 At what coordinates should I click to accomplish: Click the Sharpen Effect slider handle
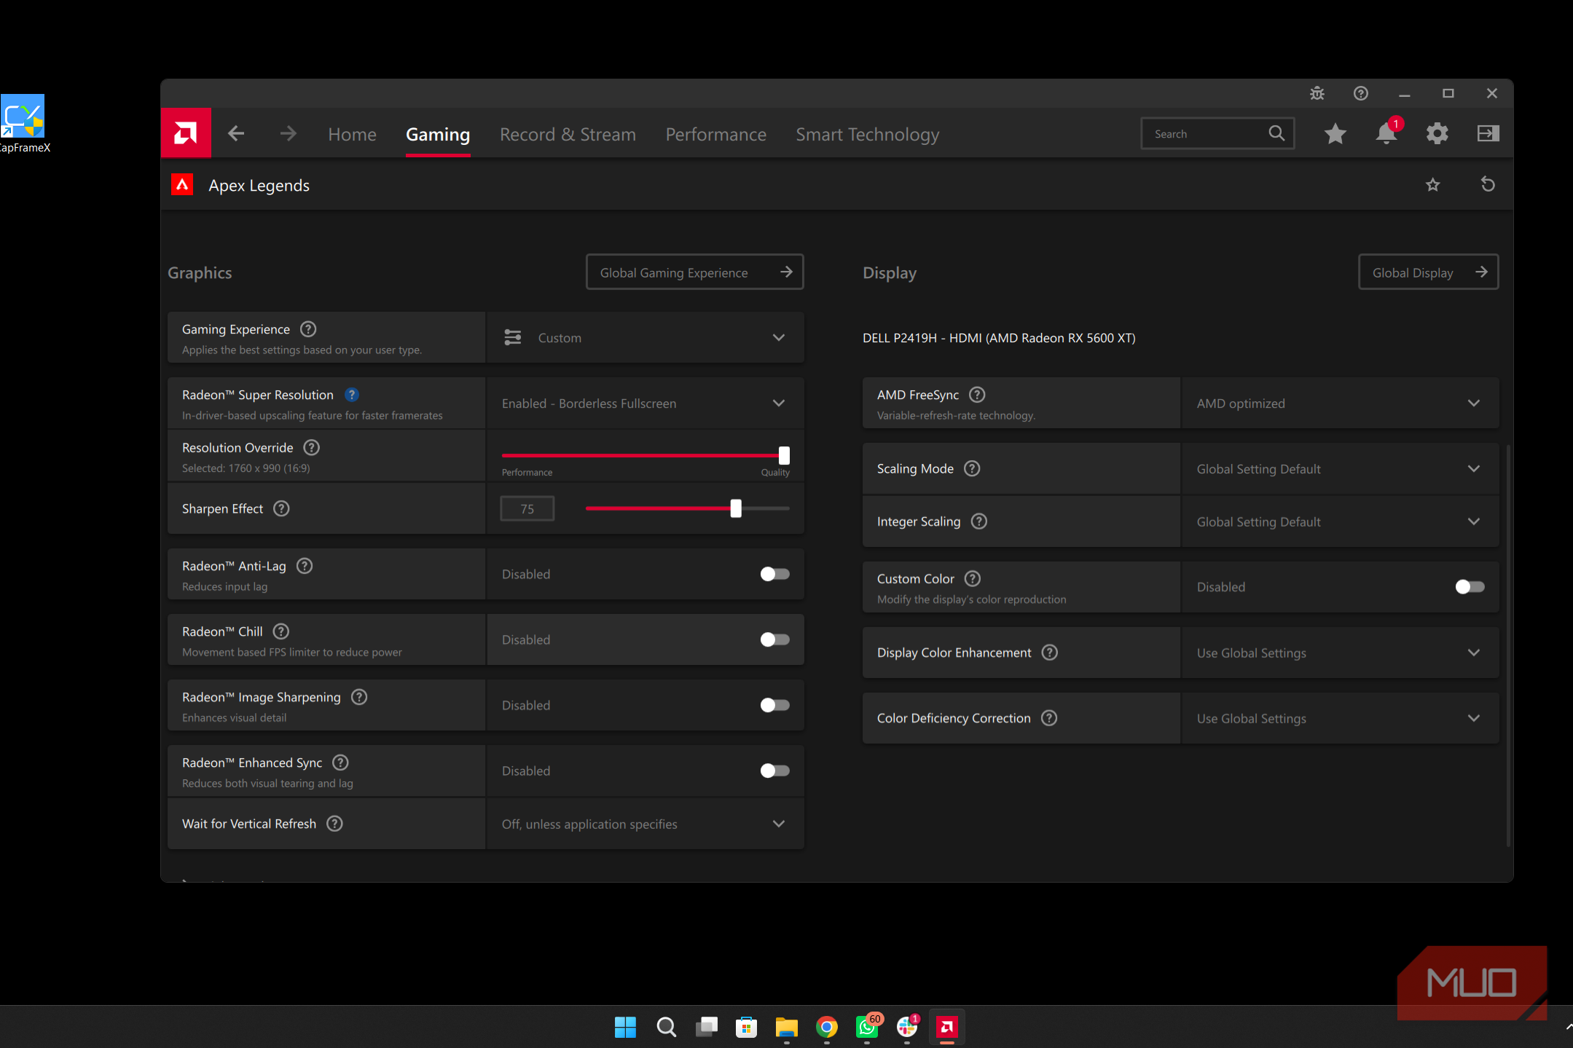[736, 508]
